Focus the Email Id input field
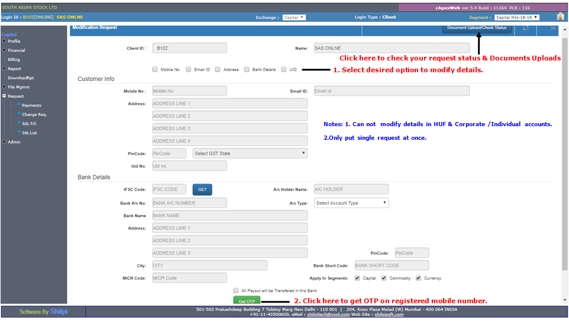The width and height of the screenshot is (569, 321). pos(392,91)
